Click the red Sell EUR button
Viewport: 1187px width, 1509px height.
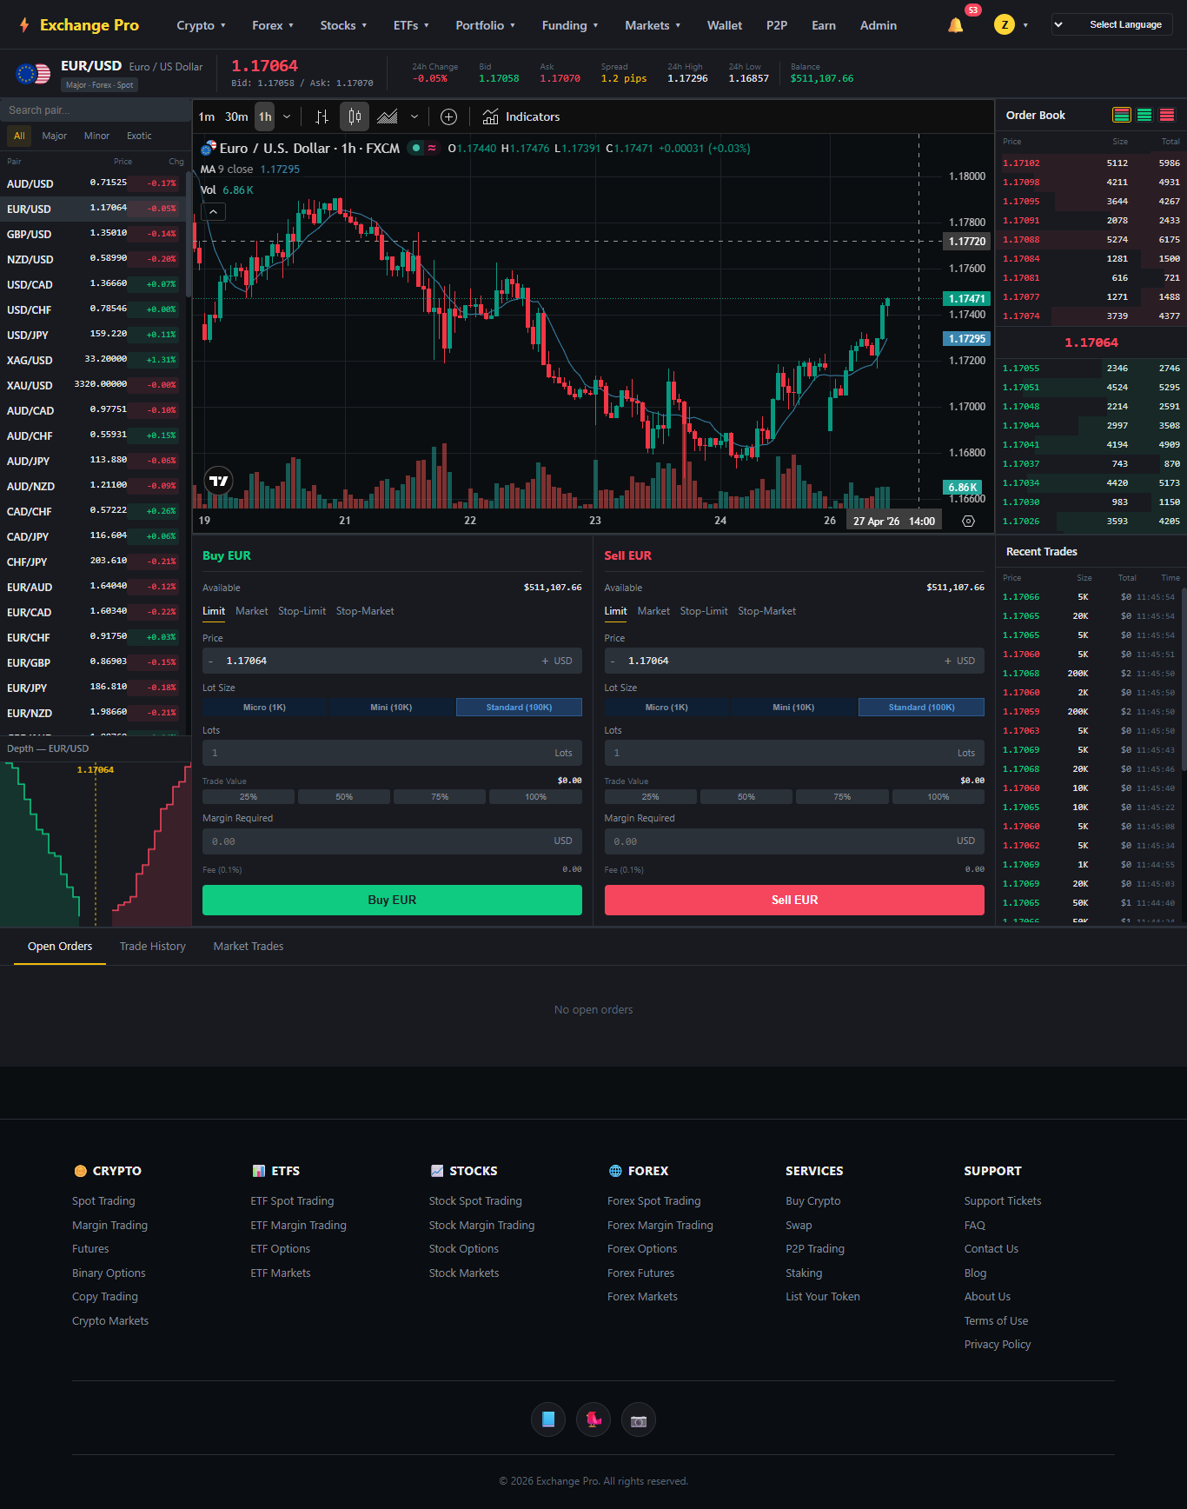click(794, 900)
